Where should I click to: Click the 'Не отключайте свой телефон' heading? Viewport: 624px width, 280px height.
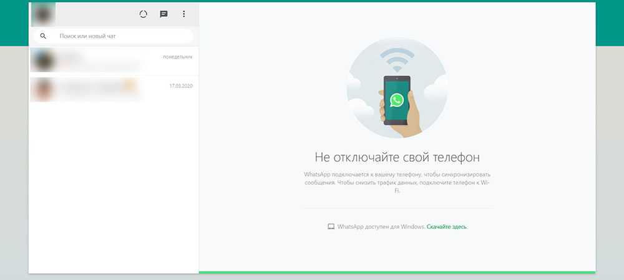(x=397, y=157)
